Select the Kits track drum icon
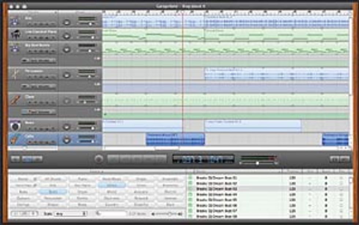 [15, 21]
